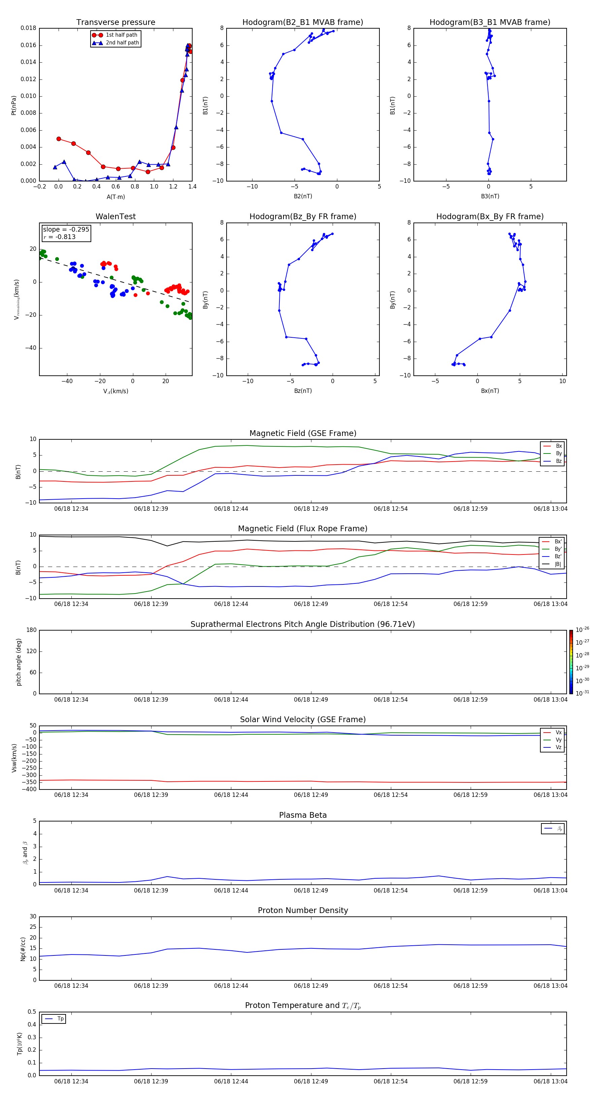Click the "Np(#/cc)" y-axis label

[23, 949]
